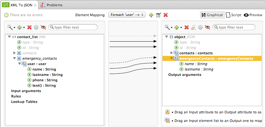Expand the contacts node in output tree
Viewport: 265px width, 127px height.
click(172, 53)
